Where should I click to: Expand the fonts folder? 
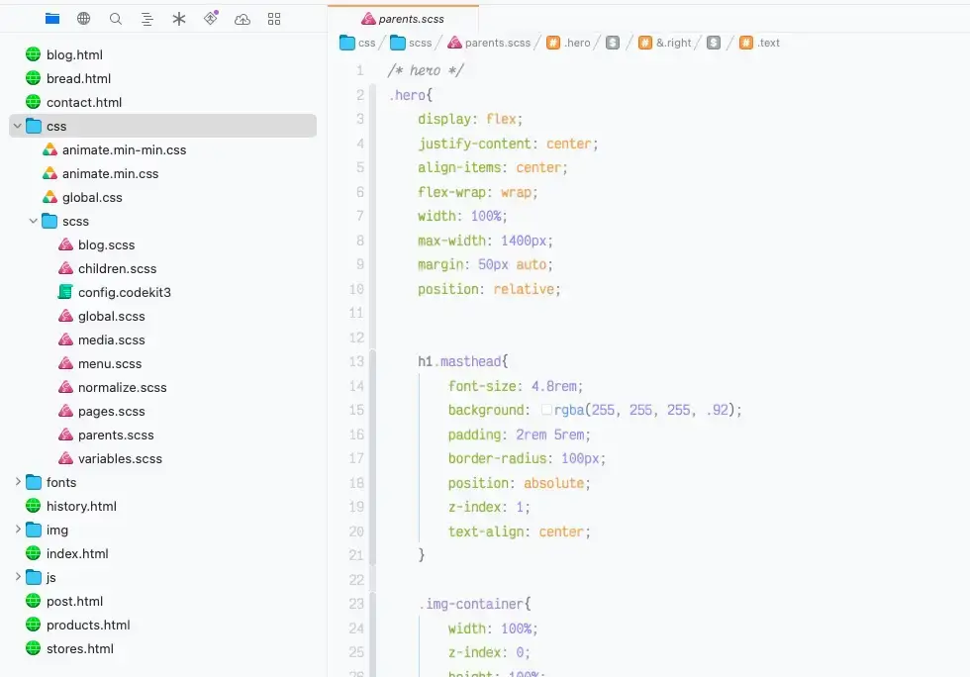(18, 481)
